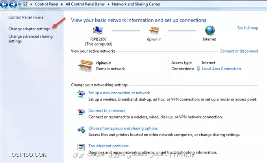Click the ripiwn.ir bench icon in network map
This screenshot has width=267, height=163.
(154, 30)
